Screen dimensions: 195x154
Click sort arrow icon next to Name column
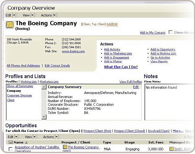(x=26, y=142)
